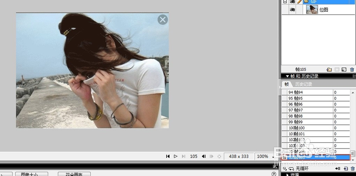Image resolution: width=356 pixels, height=176 pixels.
Task: Select frame 帧97
Action: [315, 110]
